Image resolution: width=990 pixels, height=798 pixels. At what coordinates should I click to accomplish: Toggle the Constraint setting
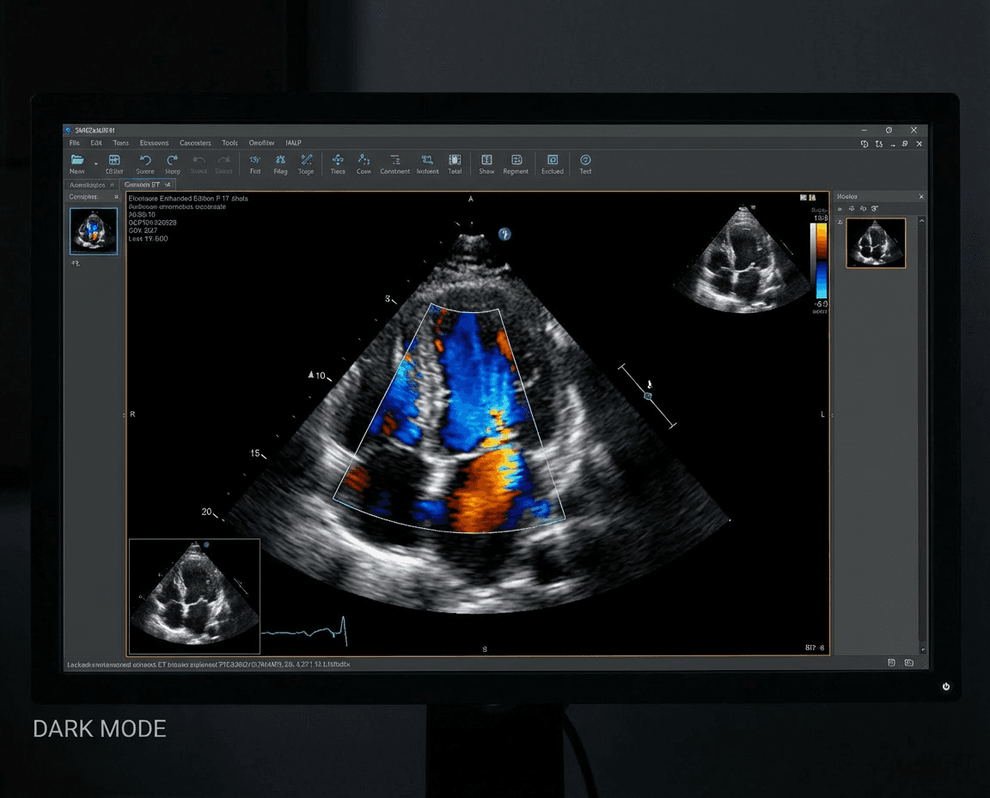pos(394,162)
